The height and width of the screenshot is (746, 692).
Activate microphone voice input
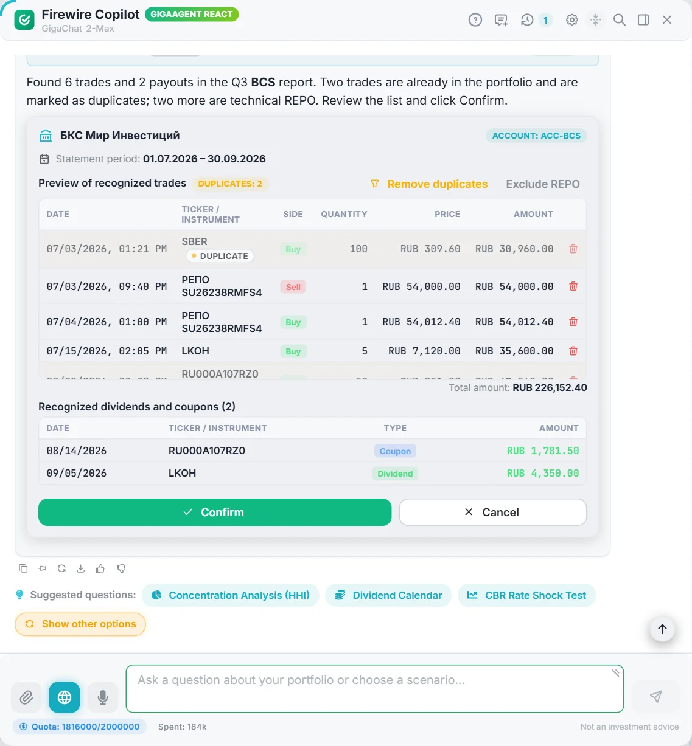pos(103,697)
